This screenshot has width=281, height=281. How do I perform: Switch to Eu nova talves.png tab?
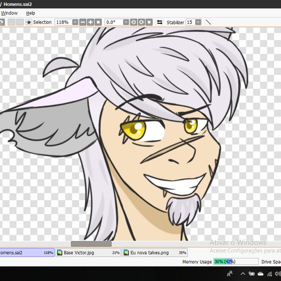pos(155,252)
